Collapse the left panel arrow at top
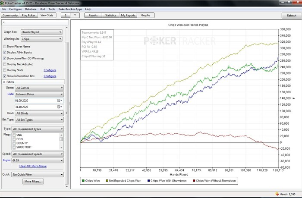 click(3, 22)
